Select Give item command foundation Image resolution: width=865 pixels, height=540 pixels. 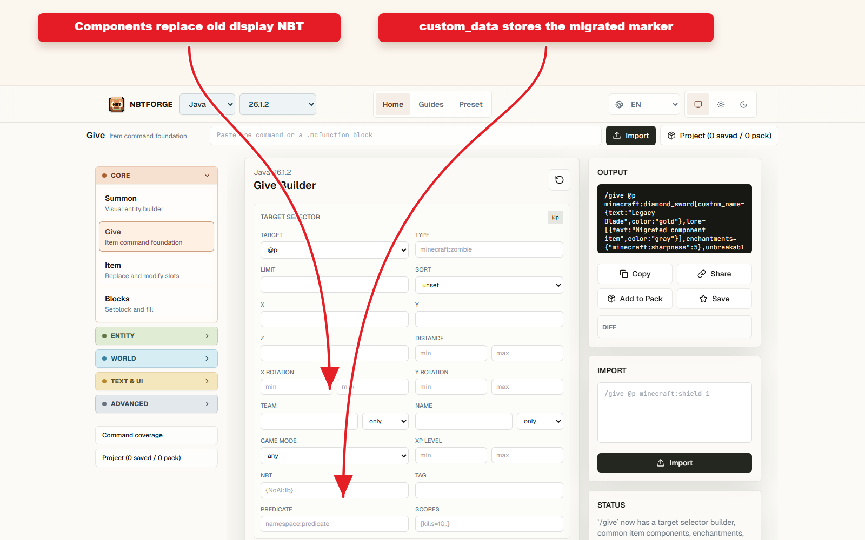[156, 237]
